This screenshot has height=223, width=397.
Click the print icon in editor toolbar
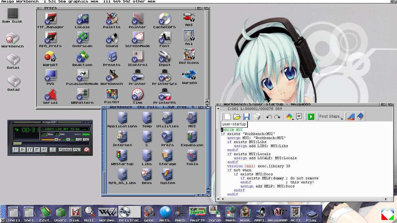click(x=257, y=116)
